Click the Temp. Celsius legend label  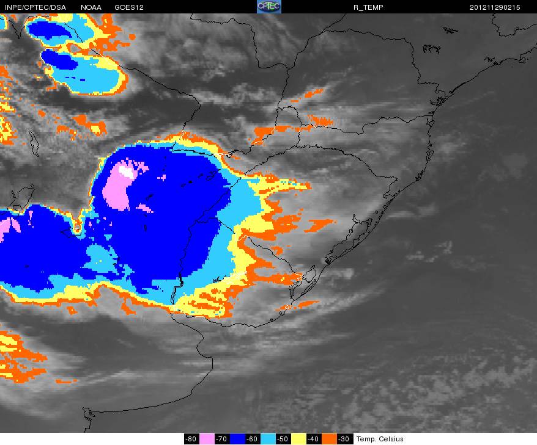[380, 439]
